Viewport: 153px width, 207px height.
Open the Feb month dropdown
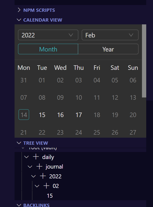point(110,35)
